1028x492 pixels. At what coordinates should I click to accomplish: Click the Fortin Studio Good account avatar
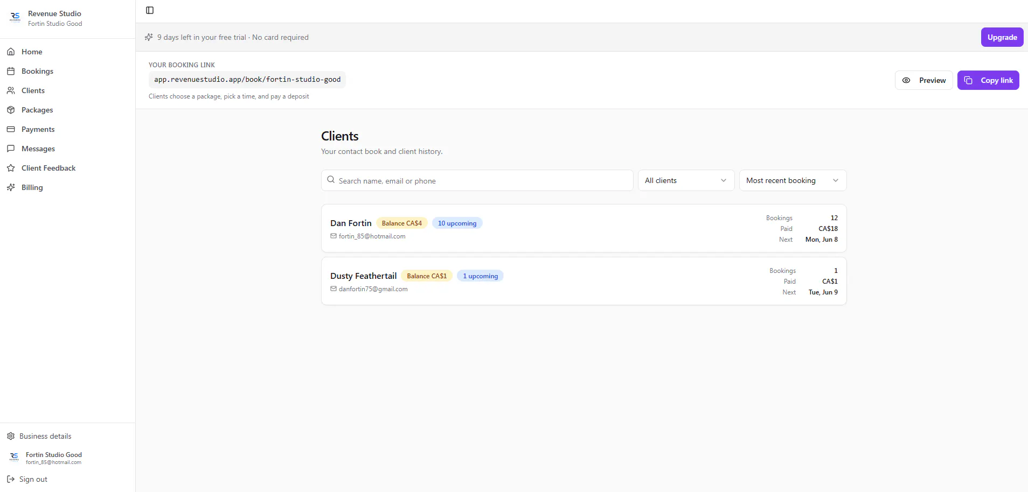14,458
